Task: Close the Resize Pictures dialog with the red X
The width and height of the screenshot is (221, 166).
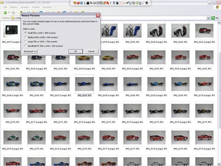Action: coord(98,15)
